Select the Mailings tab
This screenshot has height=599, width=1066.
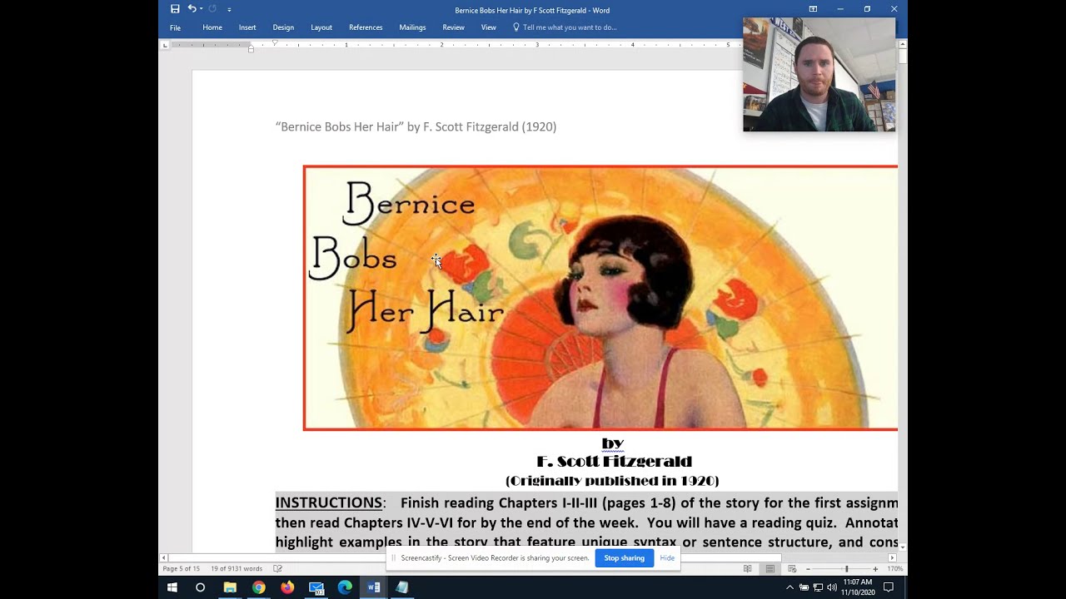pos(412,27)
